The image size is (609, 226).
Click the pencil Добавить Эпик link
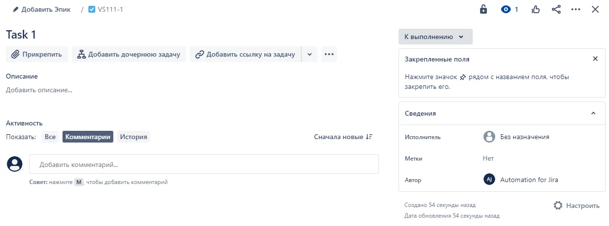coord(42,9)
